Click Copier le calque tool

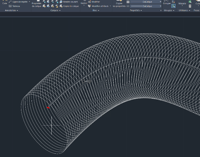[x=71, y=6]
